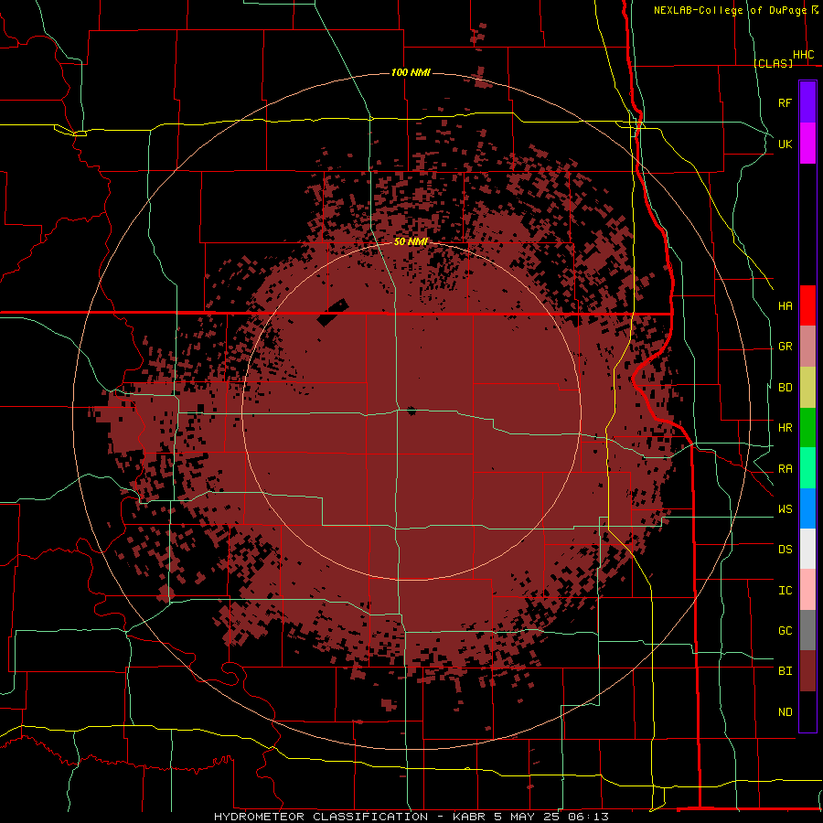823x823 pixels.
Task: Pick the HR green legend swatch
Action: 807,428
